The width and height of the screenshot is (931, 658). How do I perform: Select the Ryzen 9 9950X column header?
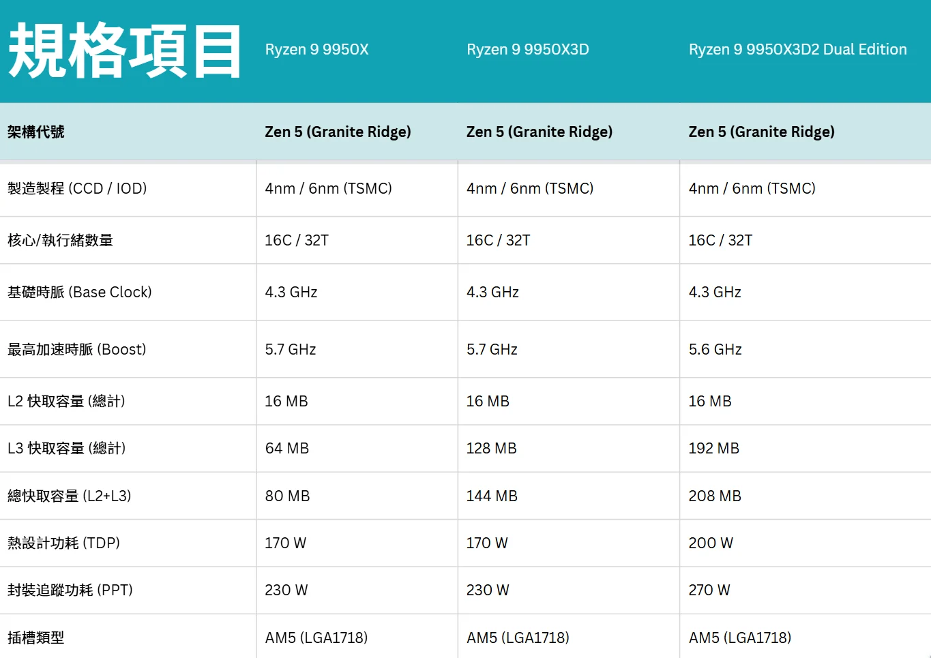pos(316,50)
